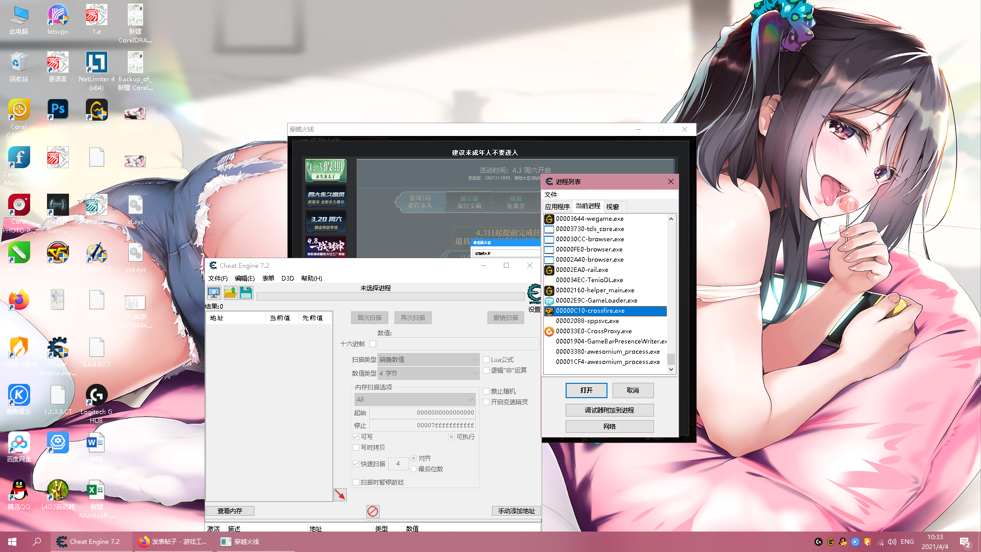Enable the Lua公式 checkbox

point(486,360)
